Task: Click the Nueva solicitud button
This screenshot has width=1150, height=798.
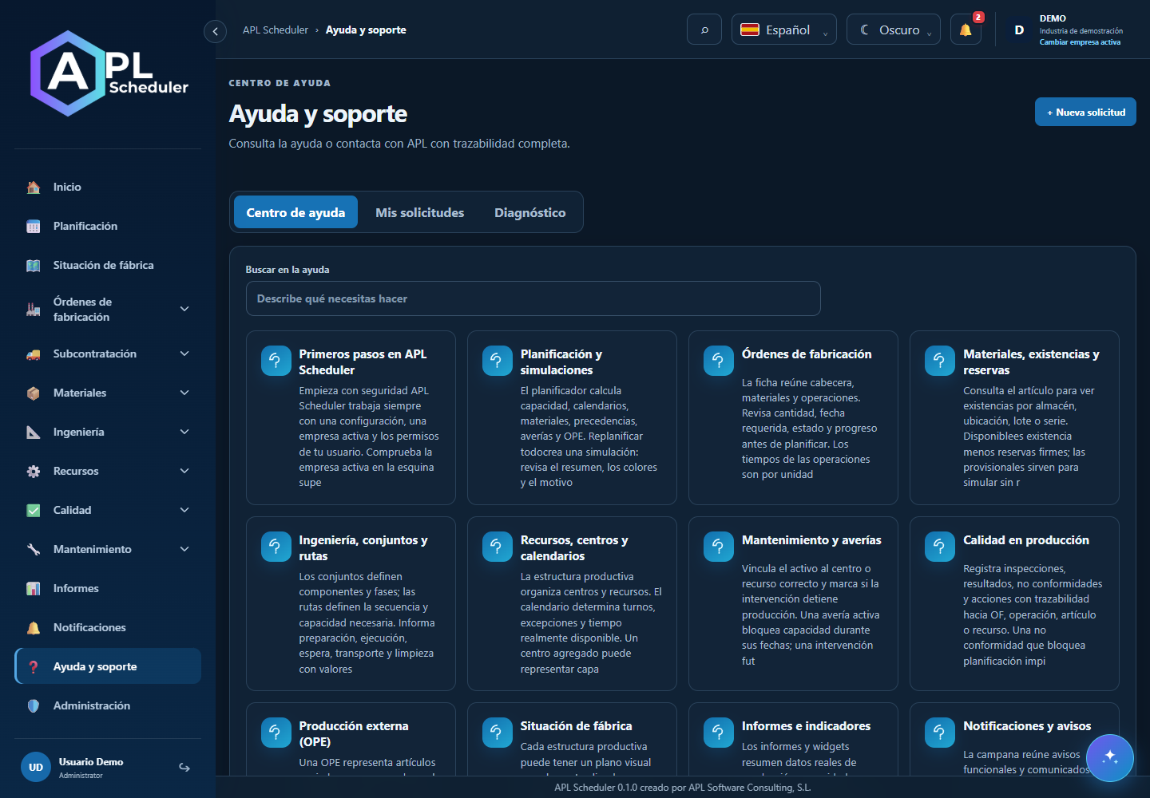Action: tap(1085, 113)
